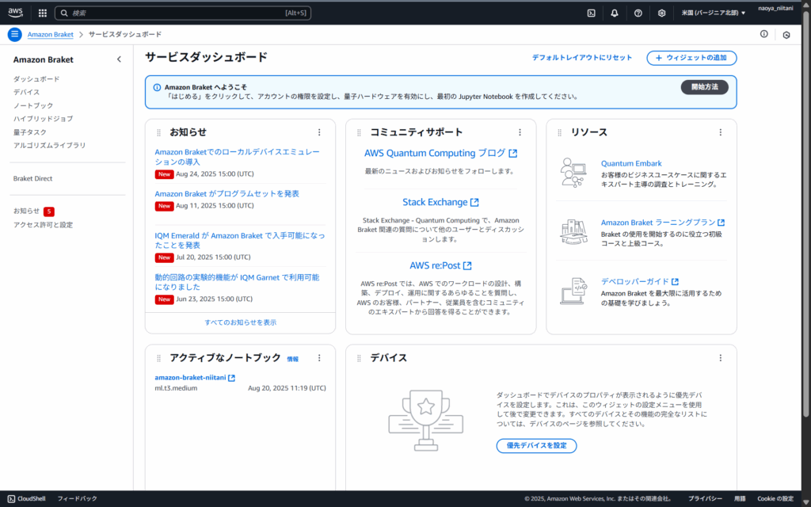Open the コミュニティサポート widget three-dot menu
Viewport: 811px width, 507px height.
[520, 132]
